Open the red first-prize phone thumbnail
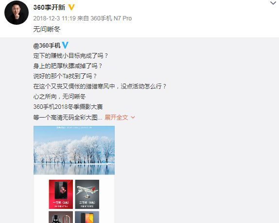The width and height of the screenshot is (279, 223). (61, 194)
